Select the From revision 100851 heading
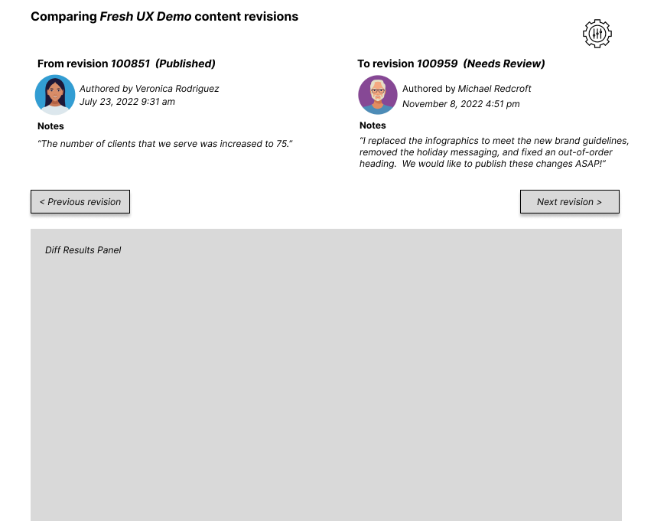 pyautogui.click(x=126, y=64)
